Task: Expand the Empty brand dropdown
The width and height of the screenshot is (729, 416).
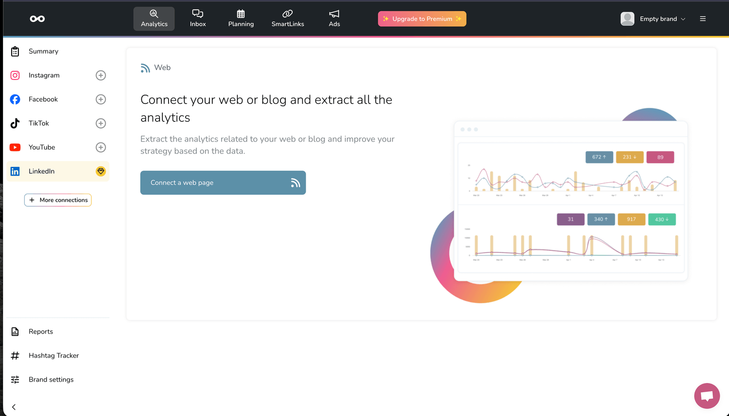Action: 653,19
